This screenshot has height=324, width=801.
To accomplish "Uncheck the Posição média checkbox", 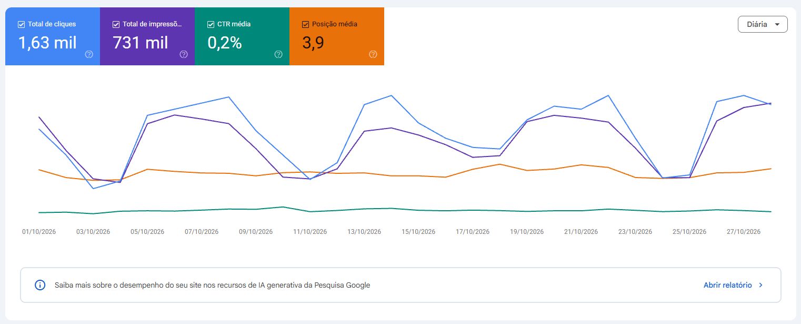I will coord(305,24).
